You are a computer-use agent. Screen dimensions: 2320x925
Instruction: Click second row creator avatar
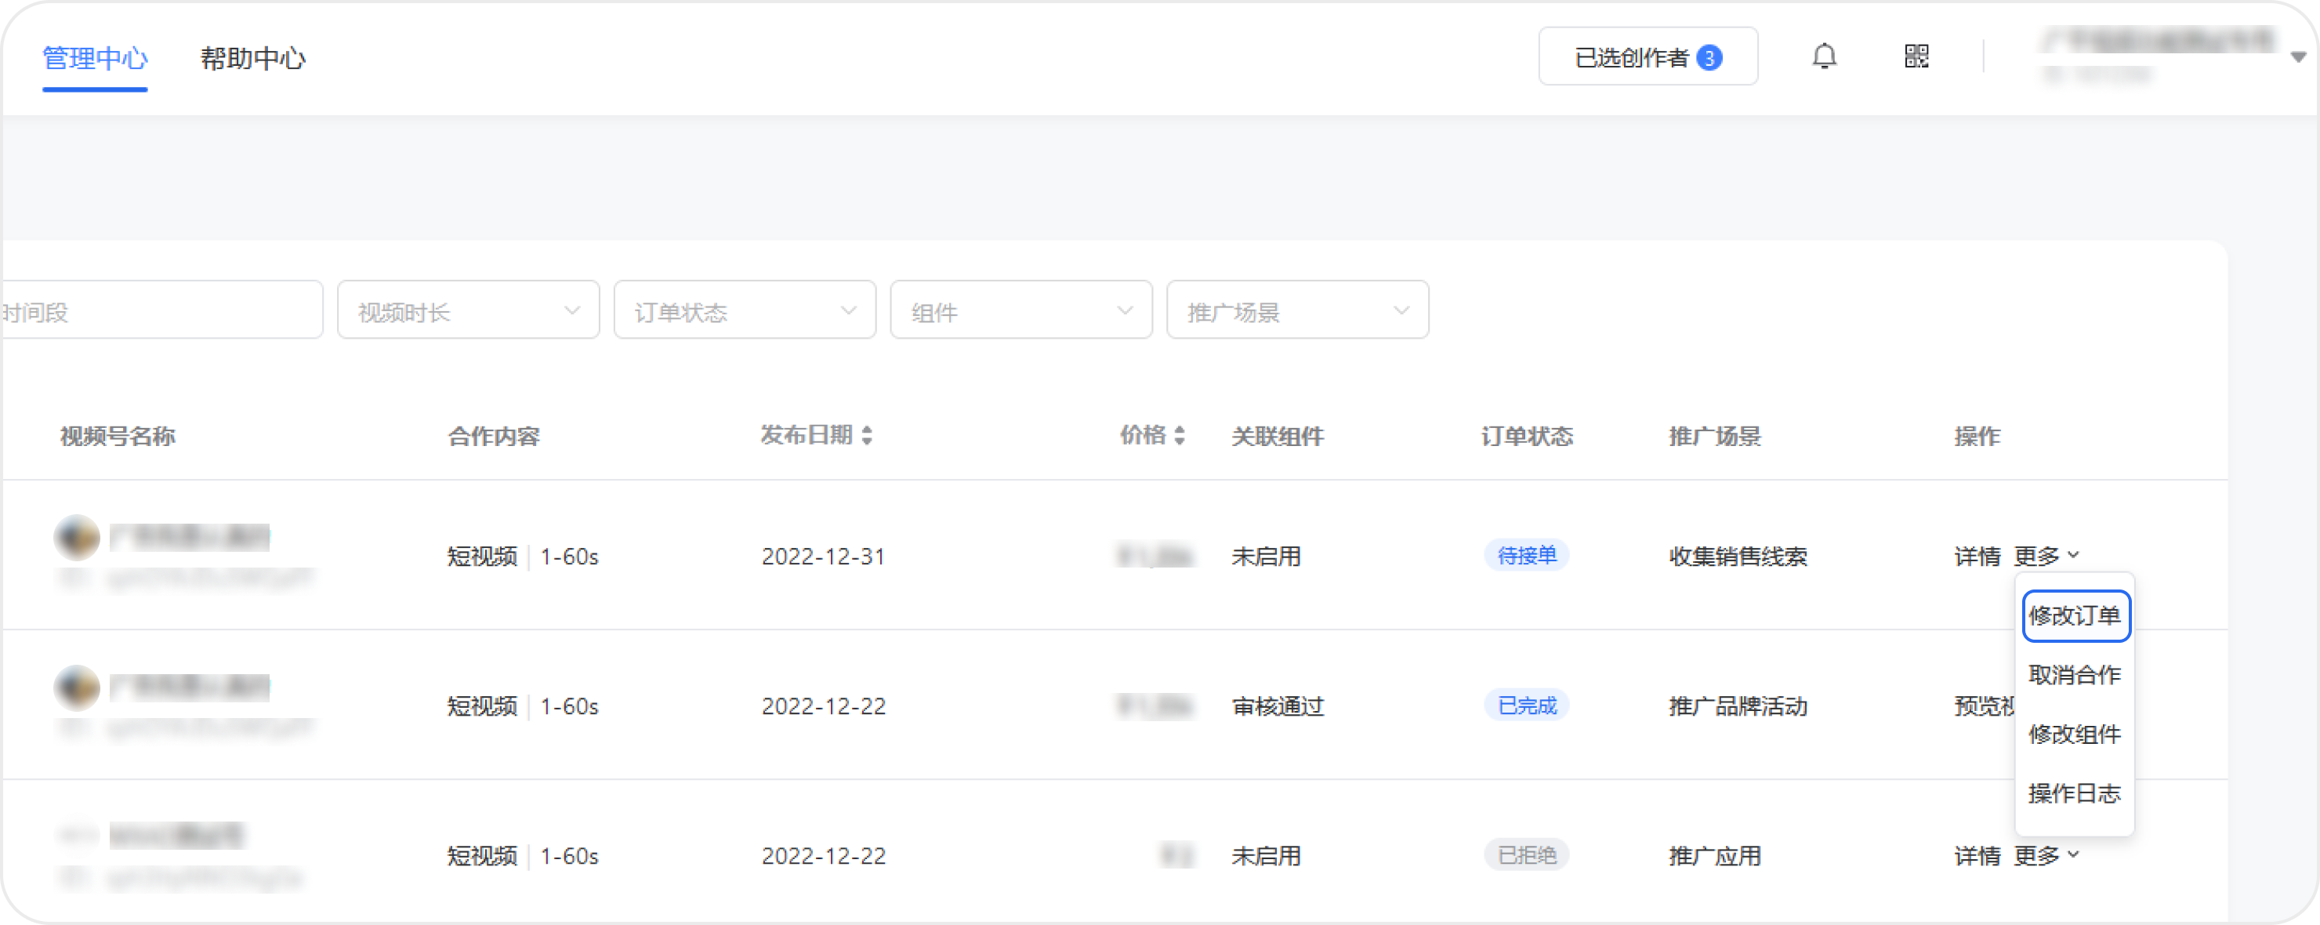pyautogui.click(x=78, y=687)
